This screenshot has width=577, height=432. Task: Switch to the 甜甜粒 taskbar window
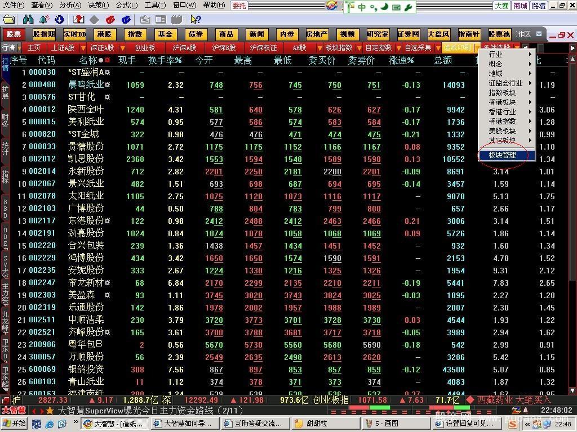point(326,424)
